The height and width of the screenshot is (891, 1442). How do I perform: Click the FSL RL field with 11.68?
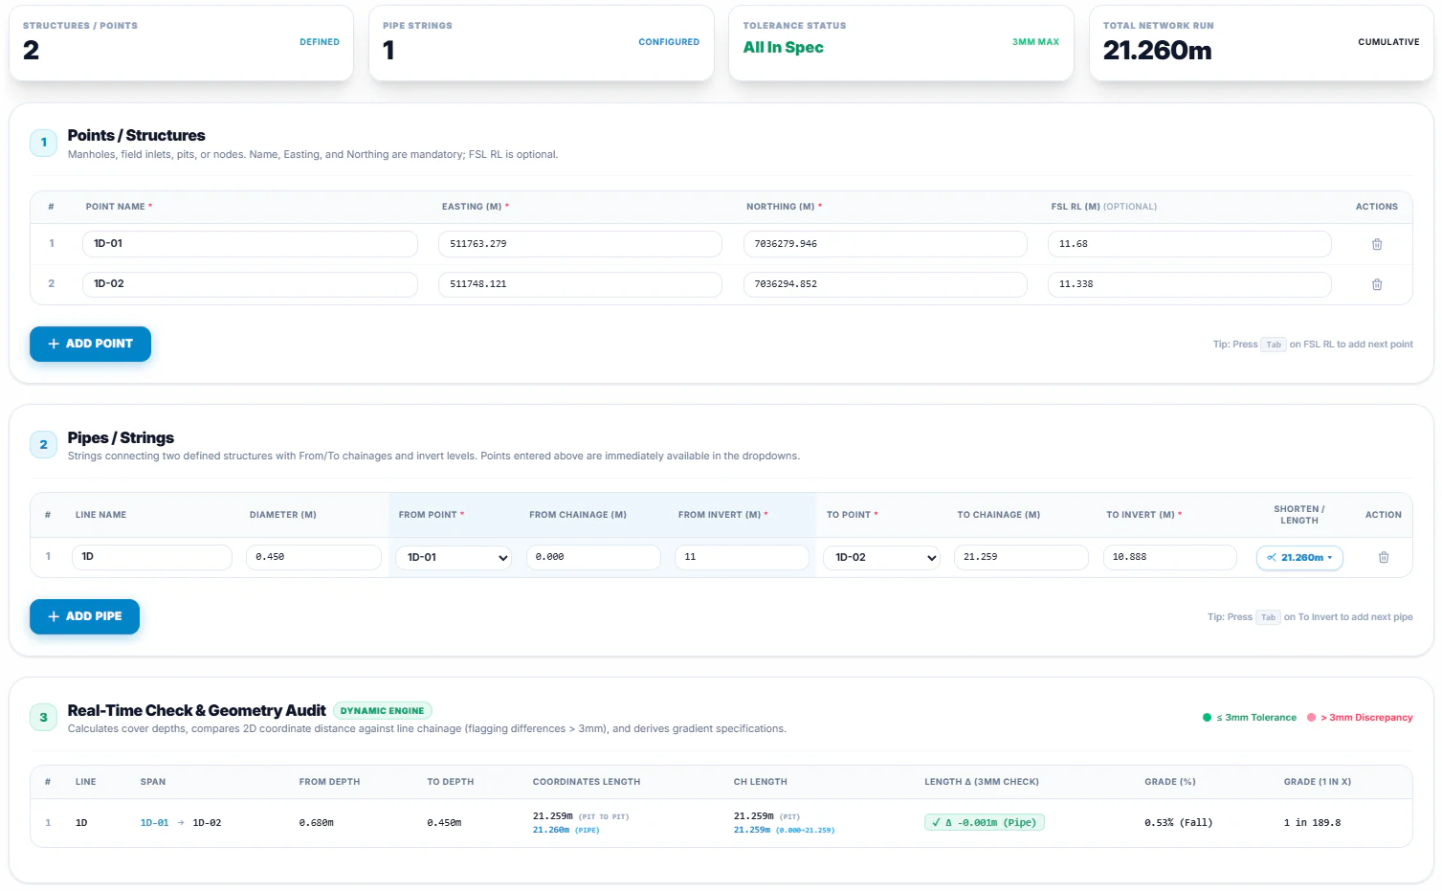[x=1189, y=244]
